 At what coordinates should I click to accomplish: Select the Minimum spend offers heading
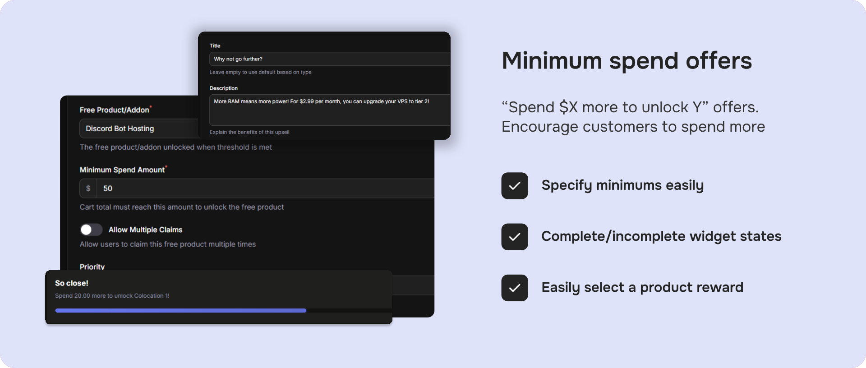coord(626,60)
